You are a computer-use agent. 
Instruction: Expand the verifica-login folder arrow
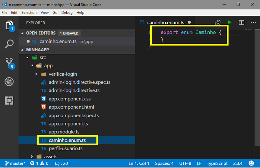pos(36,74)
